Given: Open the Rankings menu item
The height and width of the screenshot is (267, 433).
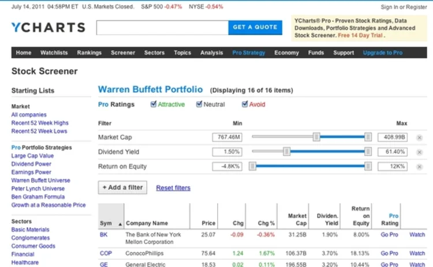Looking at the screenshot, I should [89, 52].
